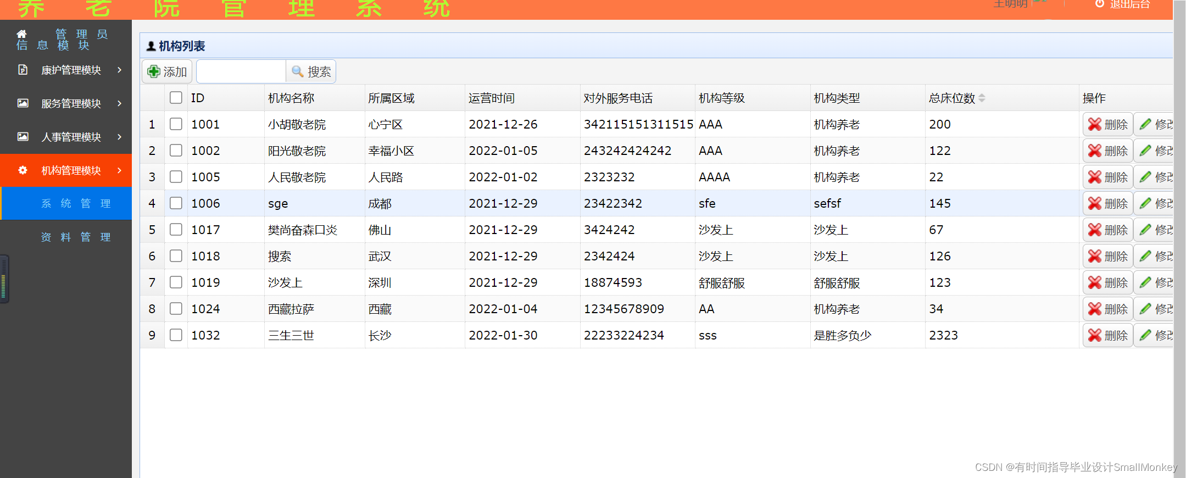The height and width of the screenshot is (478, 1186).
Task: Click the logout power icon
Action: 1099,4
